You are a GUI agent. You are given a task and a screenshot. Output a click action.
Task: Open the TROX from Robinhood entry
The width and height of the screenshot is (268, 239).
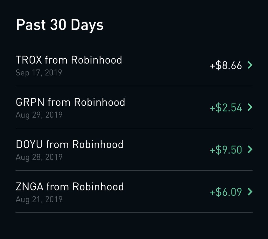pyautogui.click(x=134, y=65)
